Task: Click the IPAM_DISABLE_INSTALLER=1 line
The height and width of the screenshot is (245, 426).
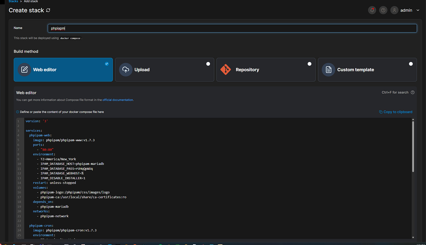Action: coord(61,178)
